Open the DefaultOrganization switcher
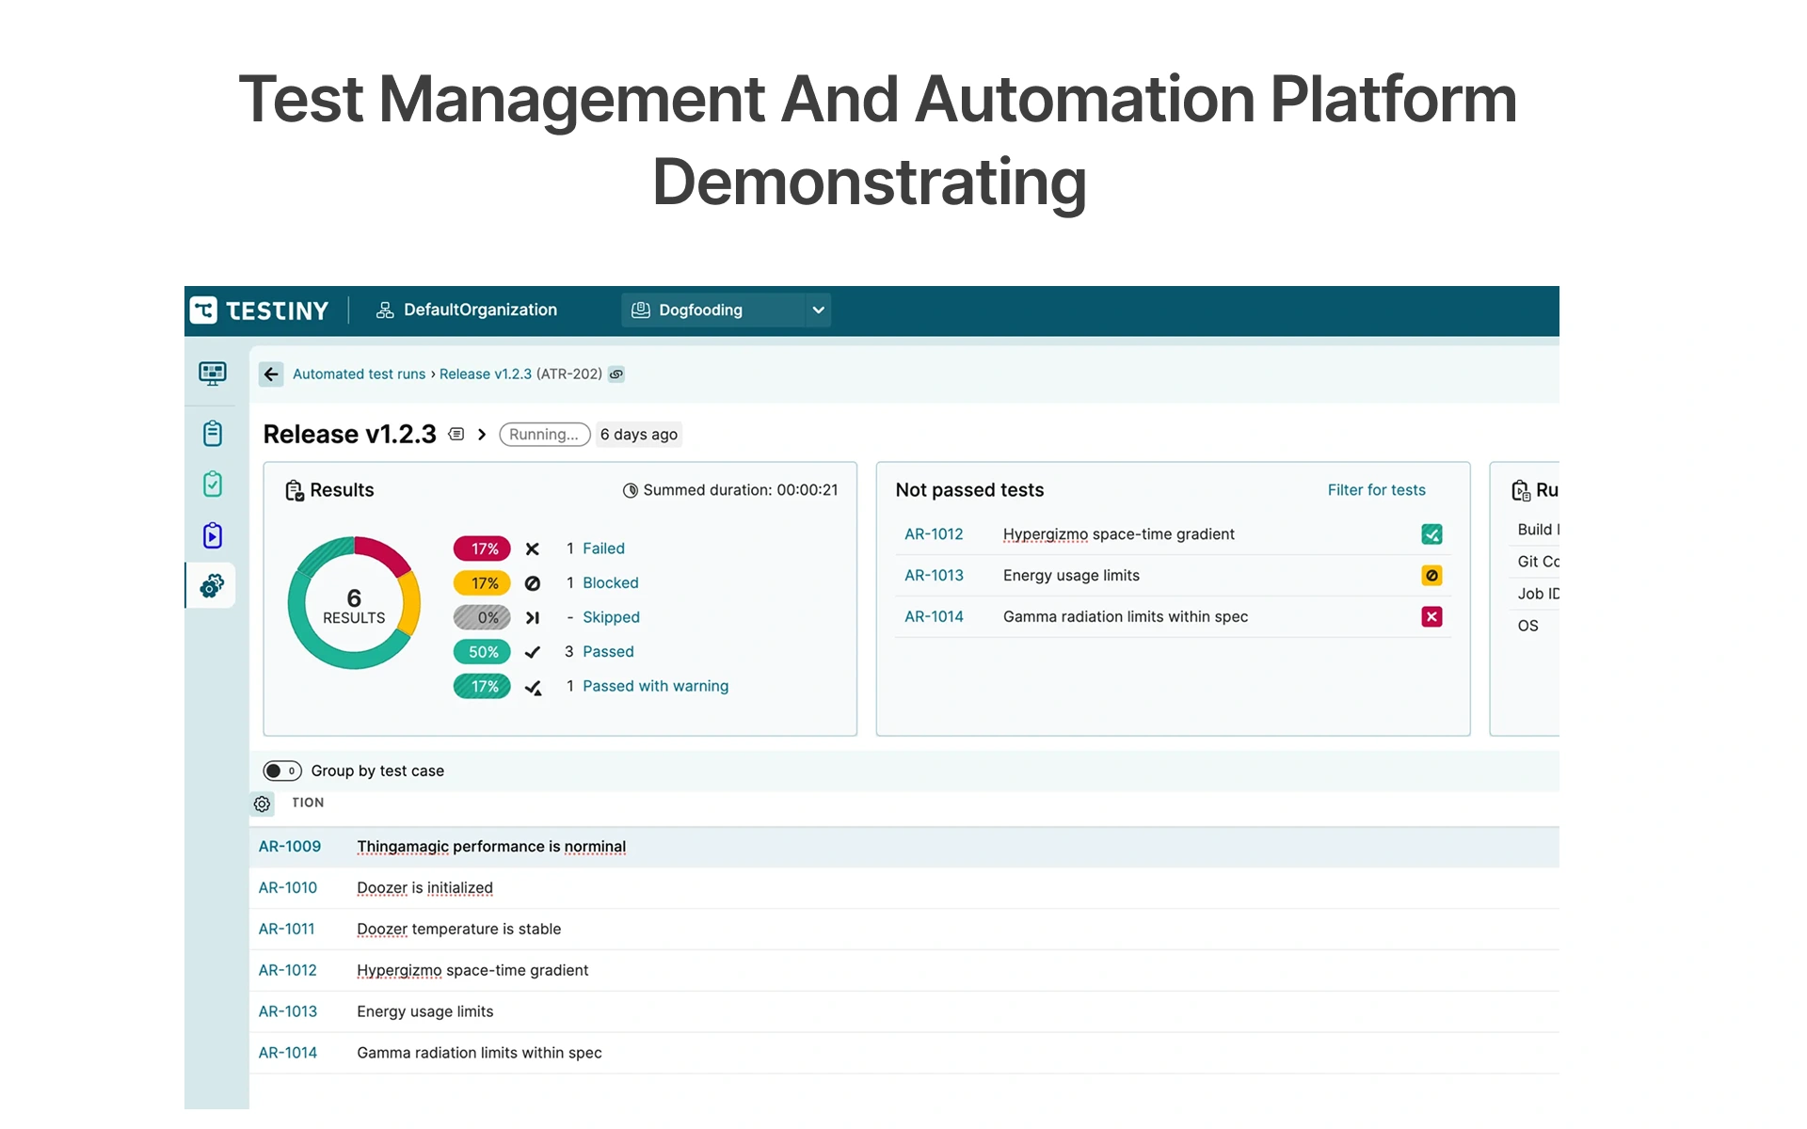The image size is (1807, 1129). pyautogui.click(x=467, y=310)
